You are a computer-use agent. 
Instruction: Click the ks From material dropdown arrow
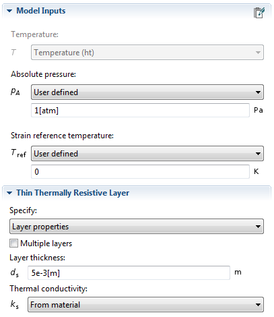click(258, 305)
